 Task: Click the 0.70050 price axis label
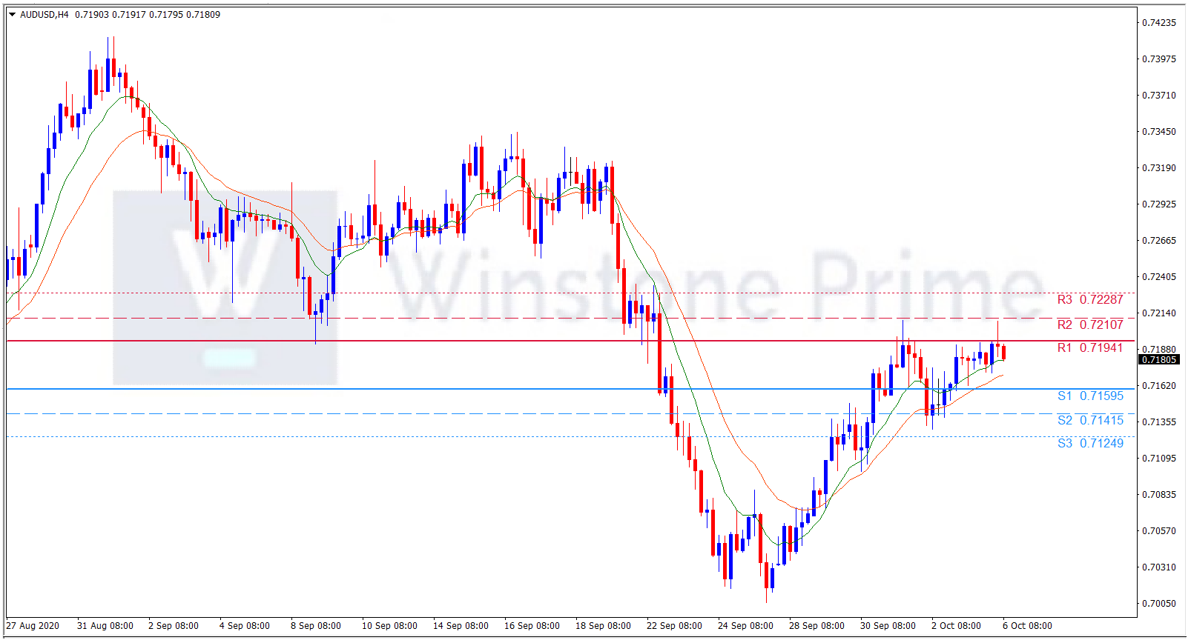(1158, 604)
